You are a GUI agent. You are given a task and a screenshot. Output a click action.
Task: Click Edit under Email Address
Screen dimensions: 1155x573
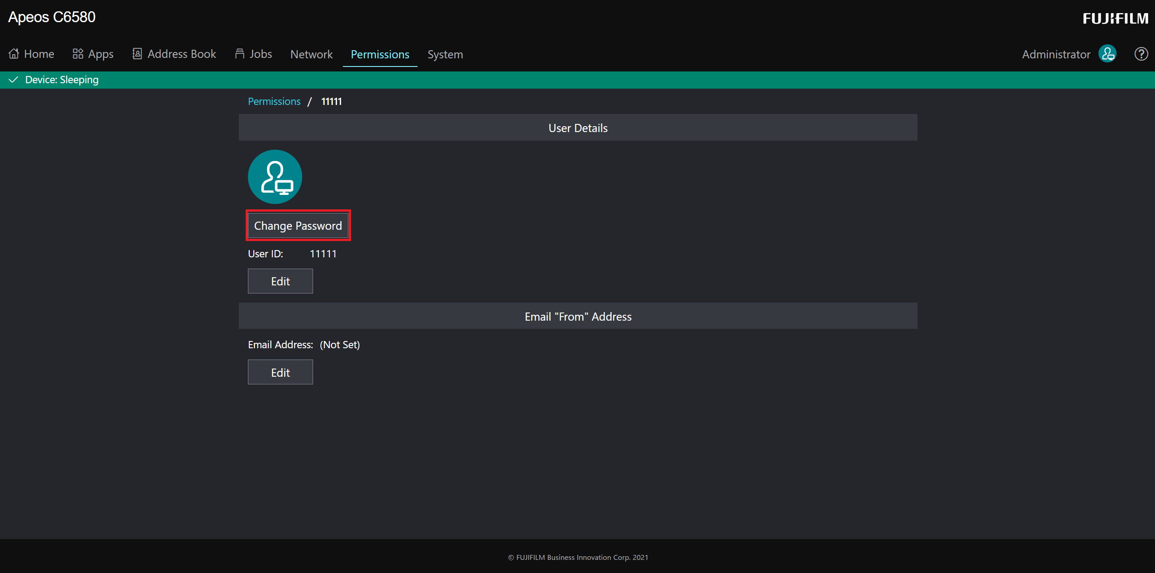point(280,372)
